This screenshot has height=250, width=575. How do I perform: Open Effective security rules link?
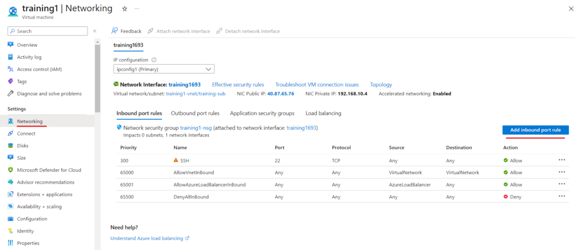pyautogui.click(x=238, y=84)
